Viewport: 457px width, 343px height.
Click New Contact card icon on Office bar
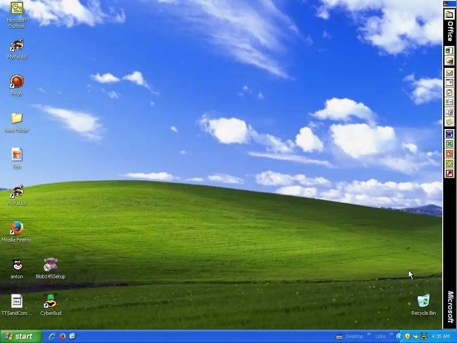coord(449,102)
